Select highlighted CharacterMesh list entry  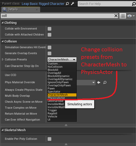click(62, 95)
